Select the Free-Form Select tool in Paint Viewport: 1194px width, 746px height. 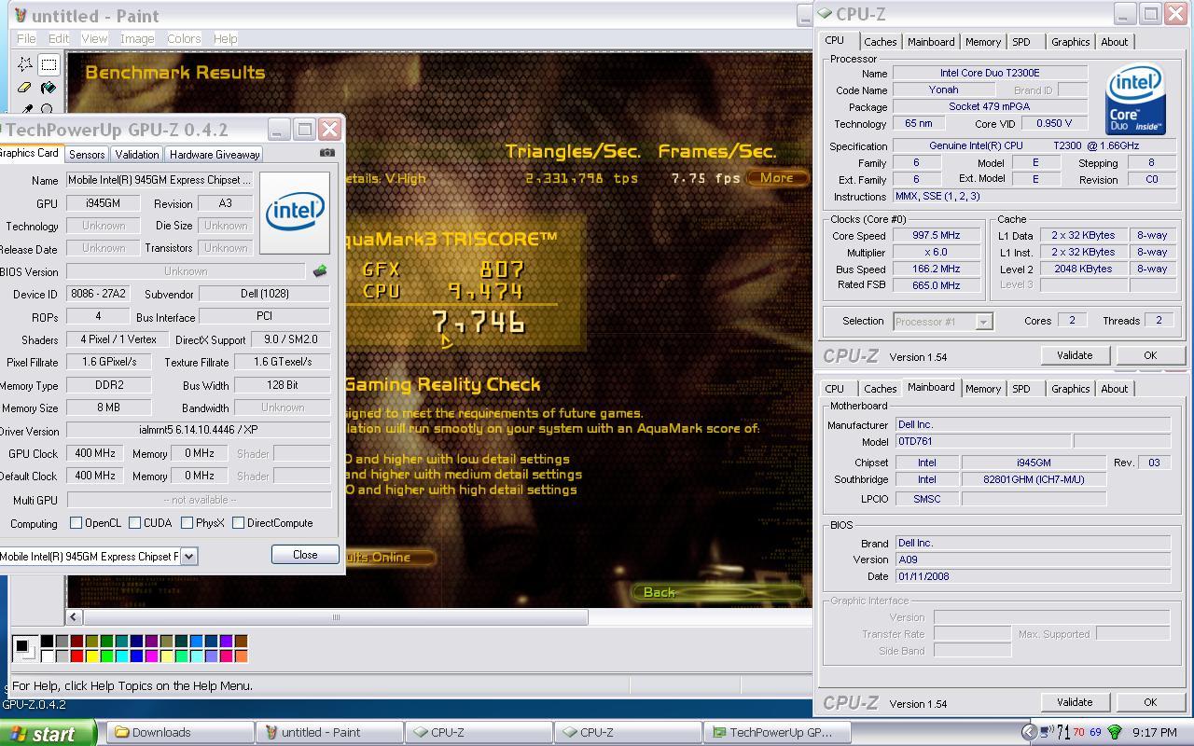click(x=25, y=64)
